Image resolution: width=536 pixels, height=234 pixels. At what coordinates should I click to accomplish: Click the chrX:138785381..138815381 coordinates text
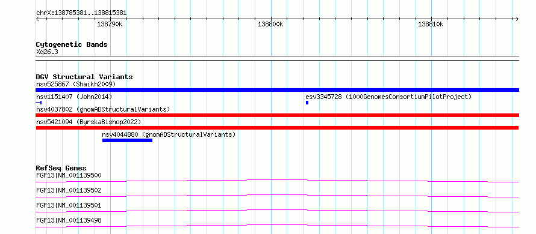coord(81,13)
